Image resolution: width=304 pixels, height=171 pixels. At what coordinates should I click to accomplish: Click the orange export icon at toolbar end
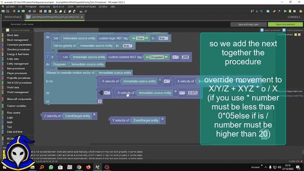[301, 11]
